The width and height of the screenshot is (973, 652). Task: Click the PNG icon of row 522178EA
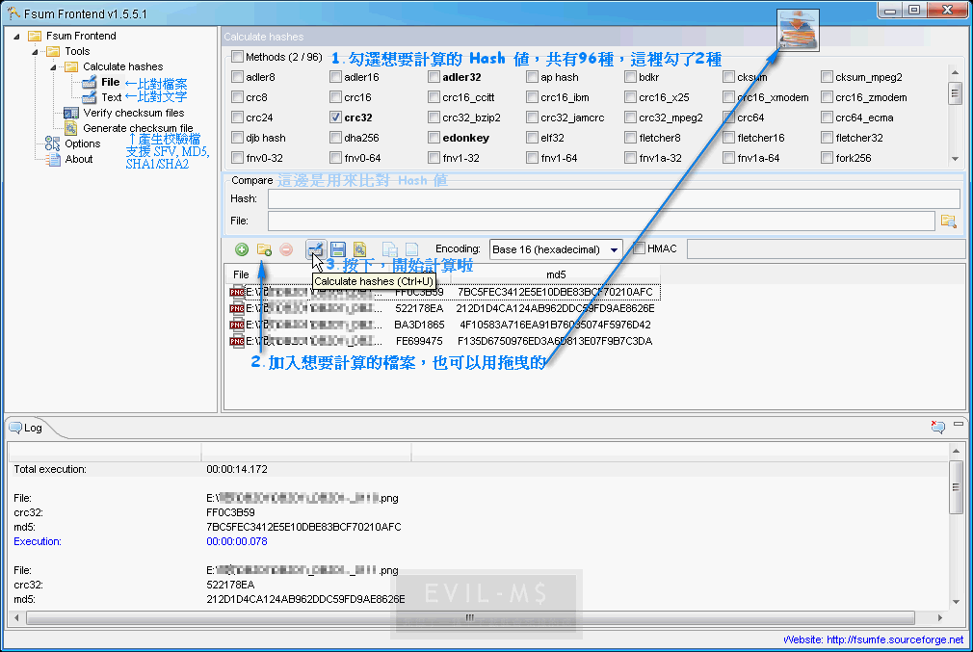[237, 308]
